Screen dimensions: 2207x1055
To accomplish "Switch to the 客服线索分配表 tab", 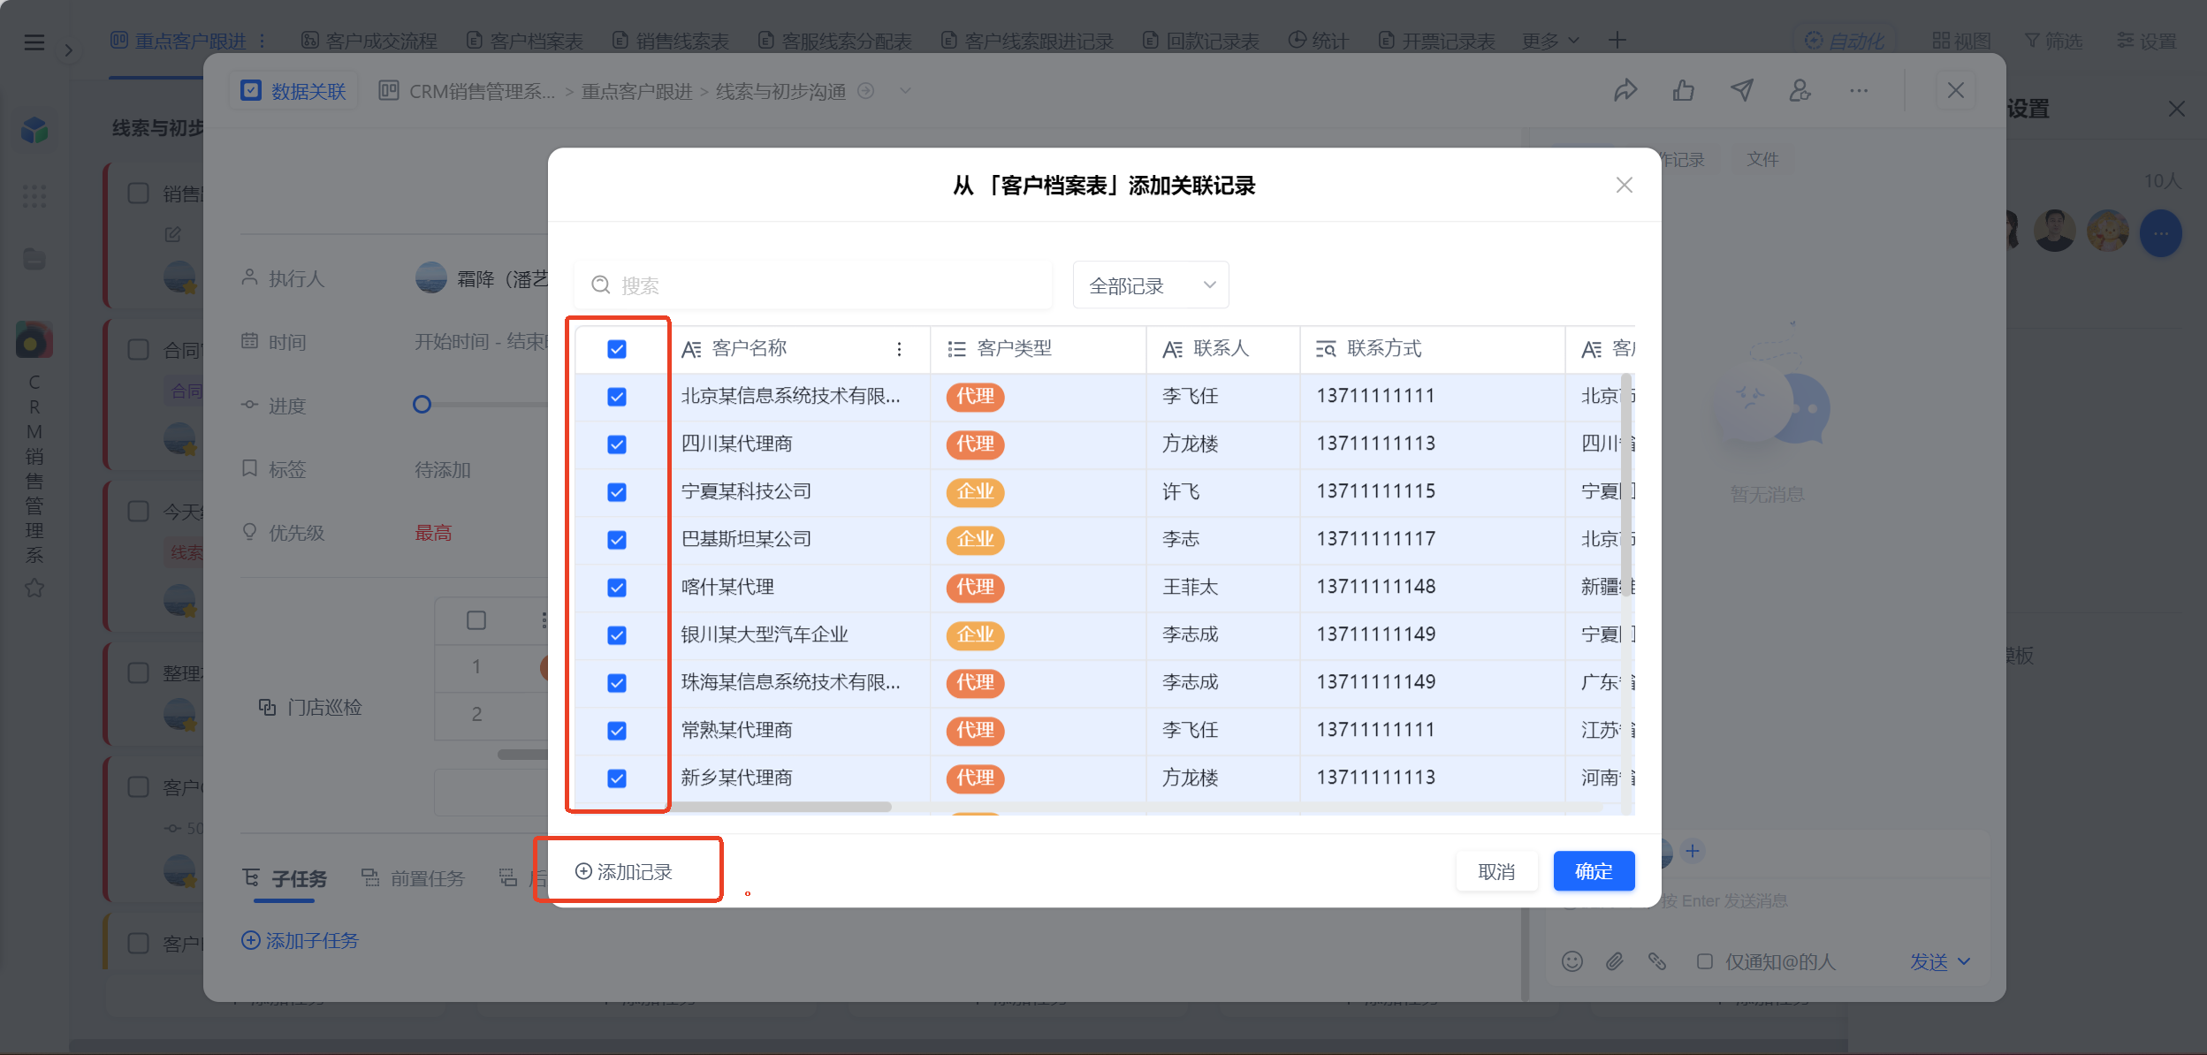I will tap(835, 41).
